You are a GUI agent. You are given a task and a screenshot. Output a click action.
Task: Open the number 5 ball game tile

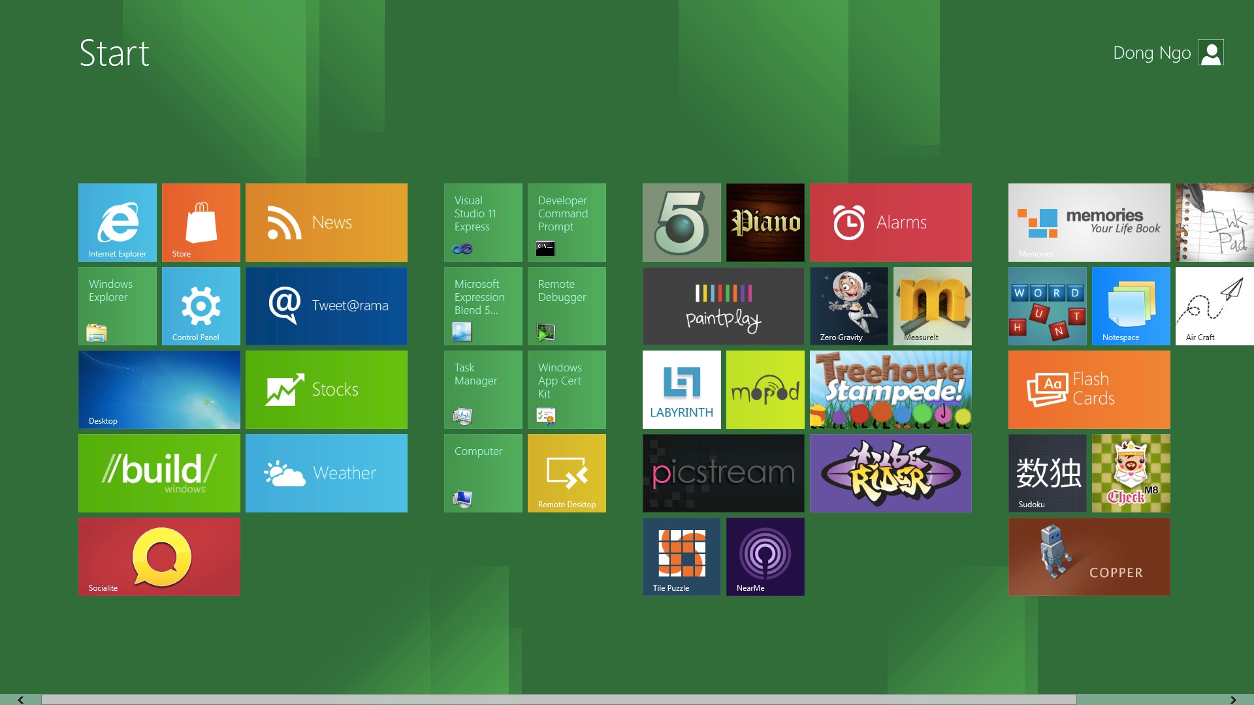(682, 223)
